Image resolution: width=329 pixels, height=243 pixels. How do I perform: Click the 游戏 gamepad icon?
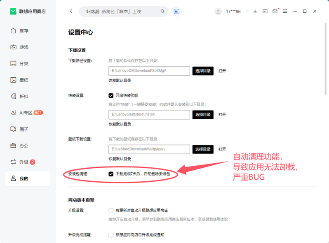tap(13, 47)
